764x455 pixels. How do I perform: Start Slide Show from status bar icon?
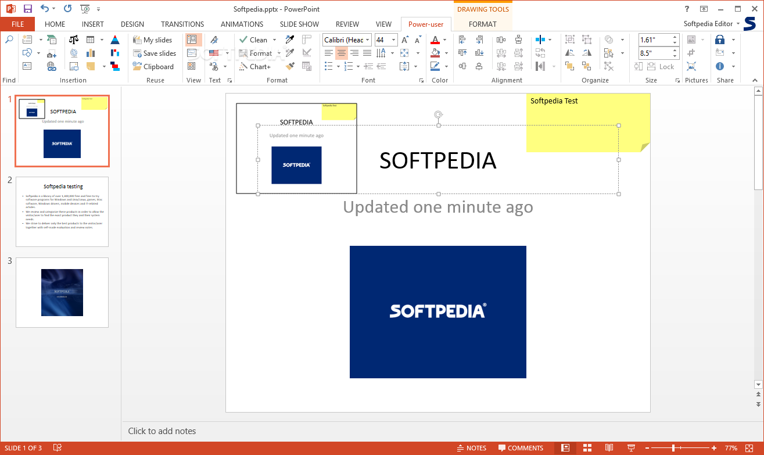coord(631,448)
